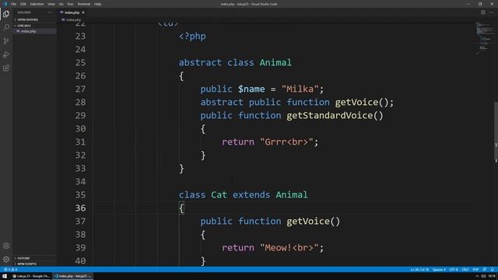Open the File menu
498x280 pixels.
(13, 4)
